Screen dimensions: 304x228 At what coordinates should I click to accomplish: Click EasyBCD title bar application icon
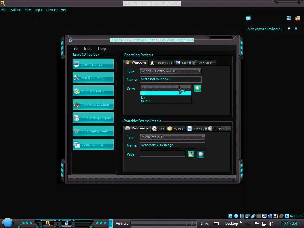[71, 40]
